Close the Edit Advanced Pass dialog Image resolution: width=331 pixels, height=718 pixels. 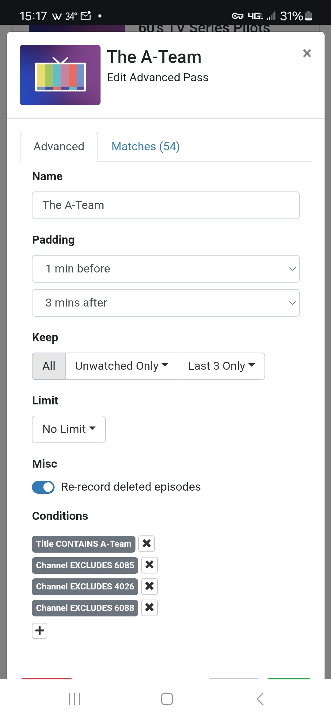[x=307, y=53]
